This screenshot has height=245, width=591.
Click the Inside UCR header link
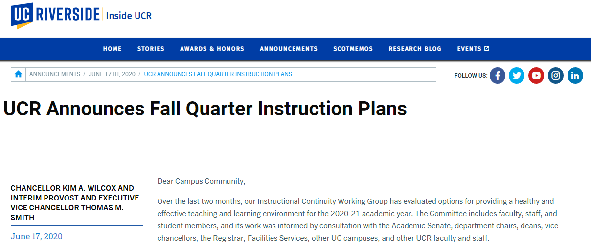tap(129, 16)
